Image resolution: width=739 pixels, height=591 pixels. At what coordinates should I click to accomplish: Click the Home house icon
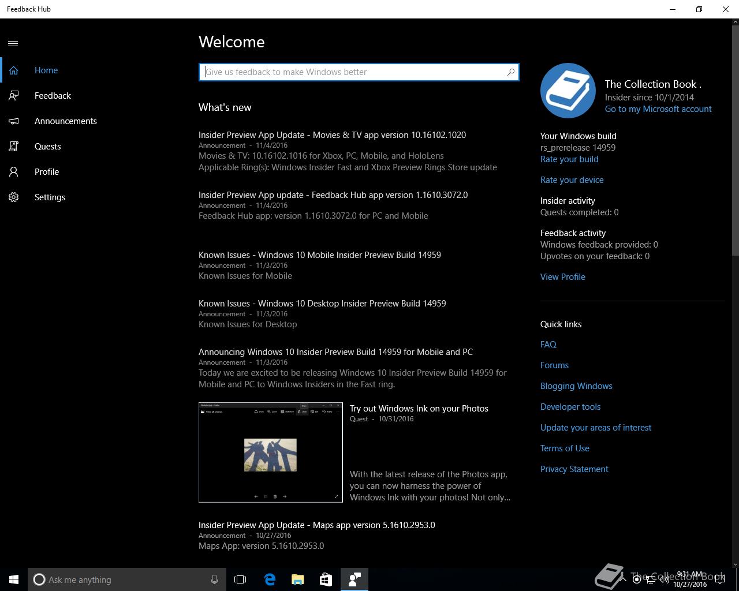13,70
